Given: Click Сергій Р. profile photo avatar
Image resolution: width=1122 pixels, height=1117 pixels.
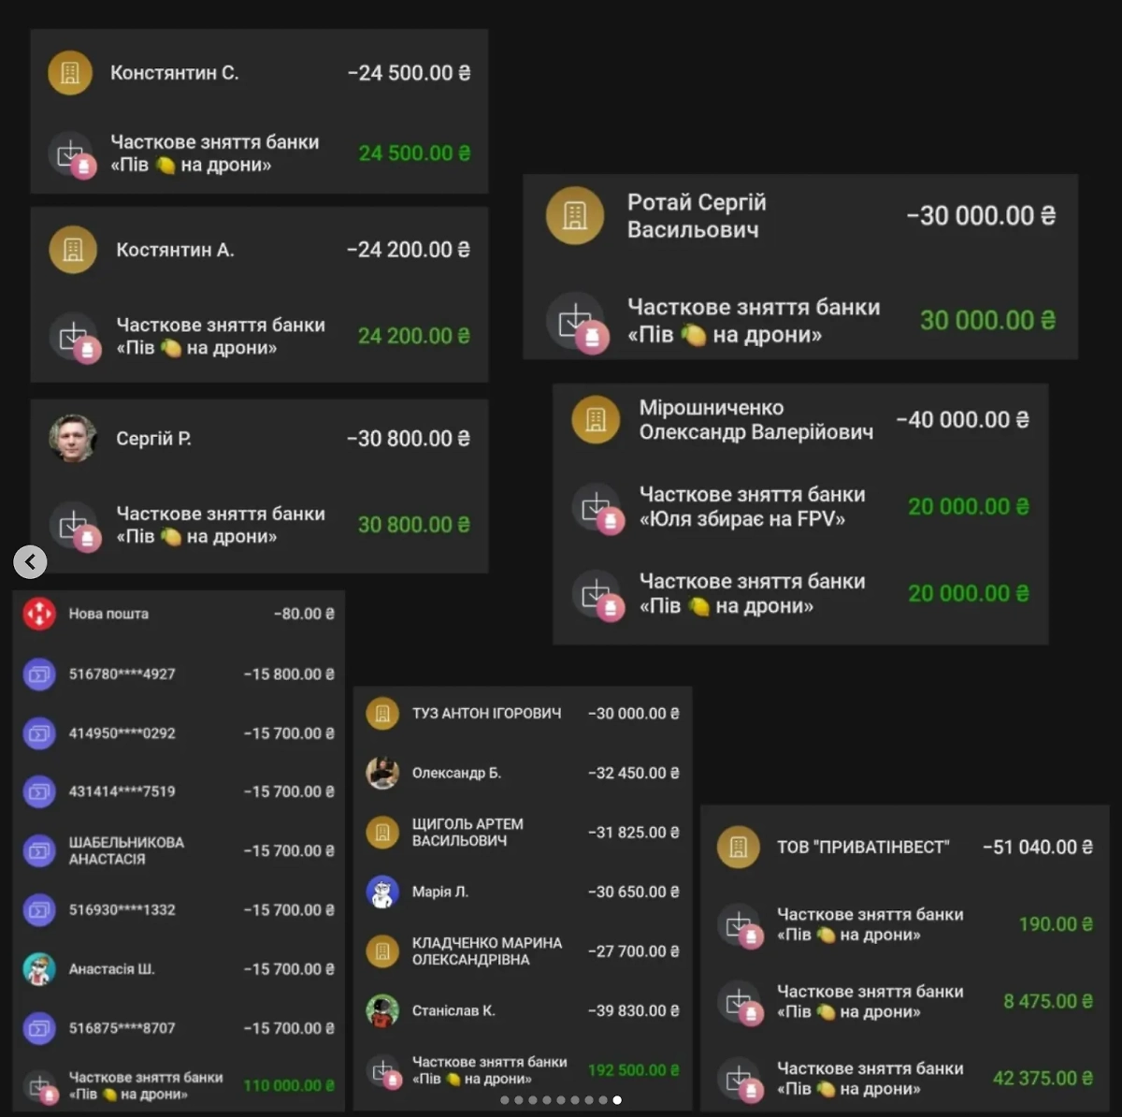Looking at the screenshot, I should point(73,439).
